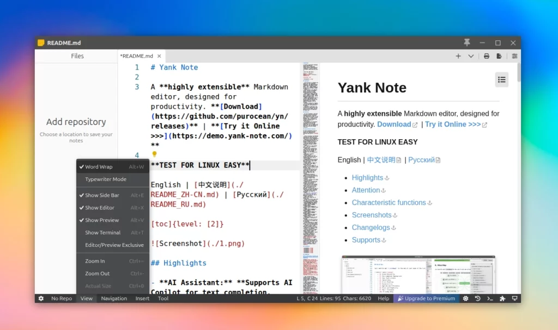Click the plus icon to add a new tab
Image resolution: width=558 pixels, height=330 pixels.
(x=458, y=56)
